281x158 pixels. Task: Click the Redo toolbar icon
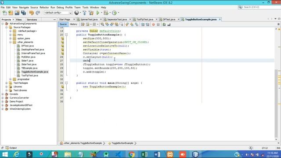coord(38,13)
